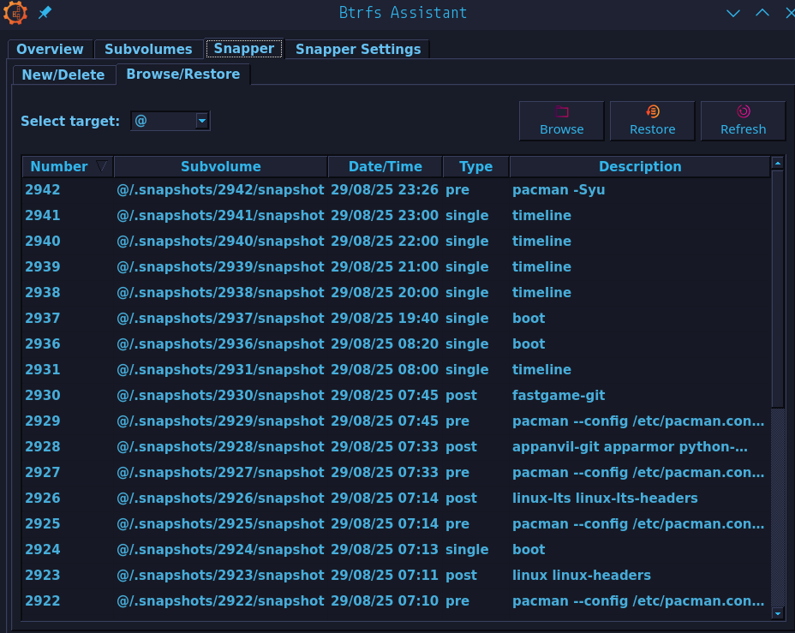The image size is (795, 633).
Task: Click 'pre' type in row 2929
Action: click(457, 421)
